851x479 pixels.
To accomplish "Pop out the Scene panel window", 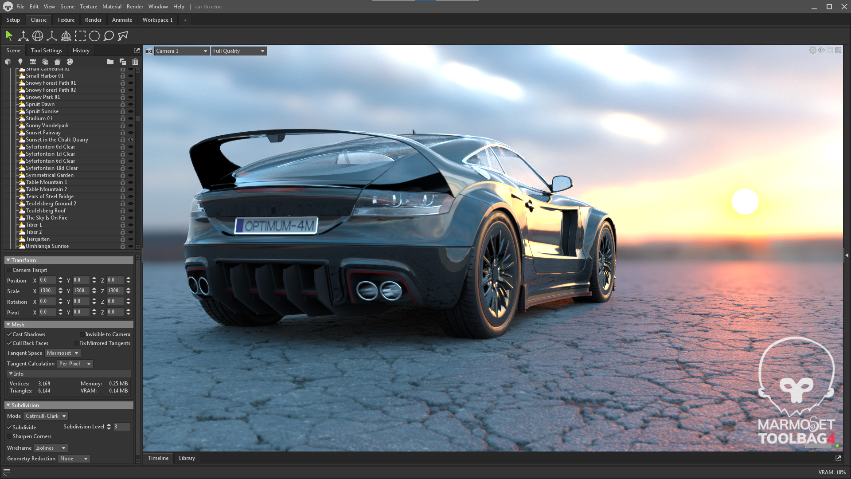I will 137,51.
